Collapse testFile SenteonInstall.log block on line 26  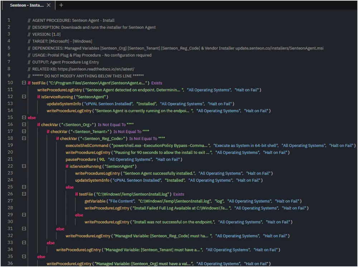point(24,194)
